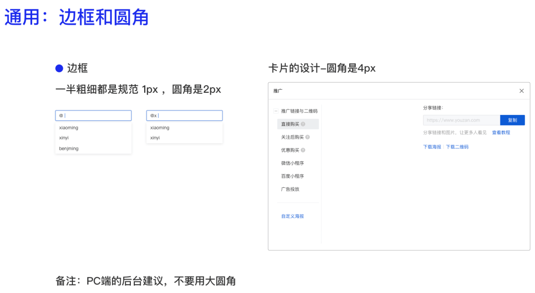Focus the left "@" mention input
The width and height of the screenshot is (535, 293).
point(93,116)
